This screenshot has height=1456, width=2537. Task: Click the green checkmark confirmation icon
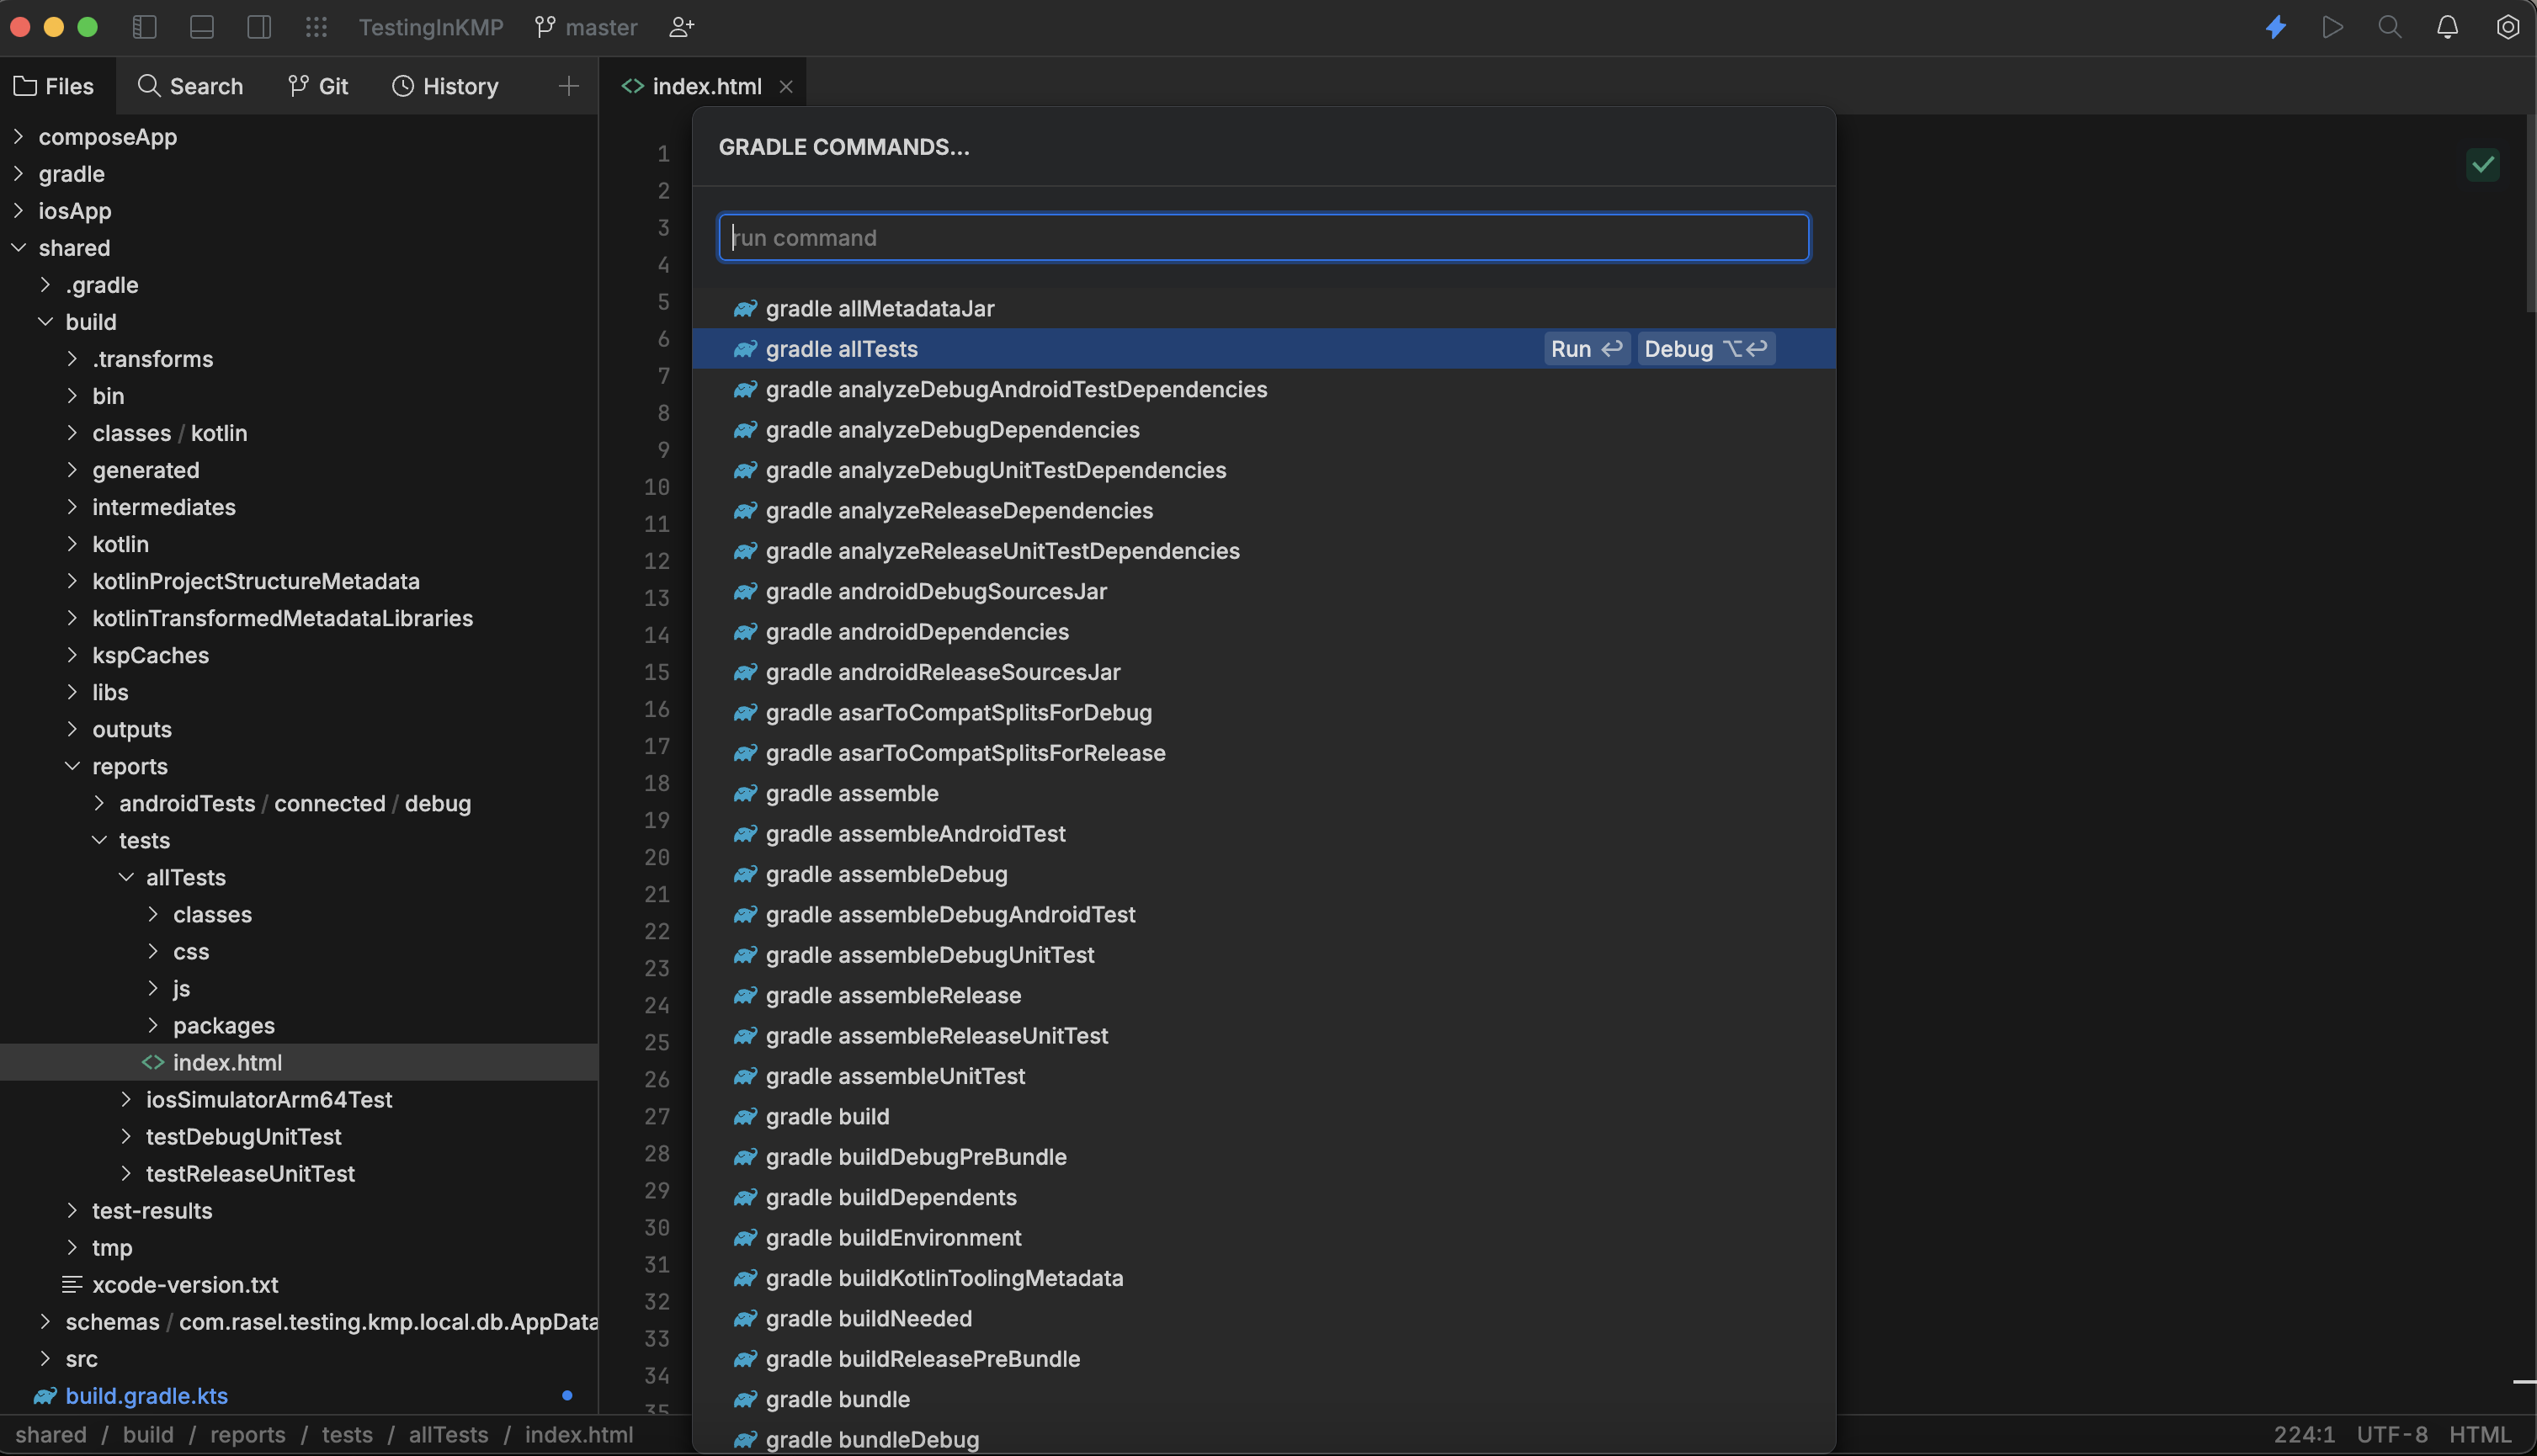(2483, 166)
